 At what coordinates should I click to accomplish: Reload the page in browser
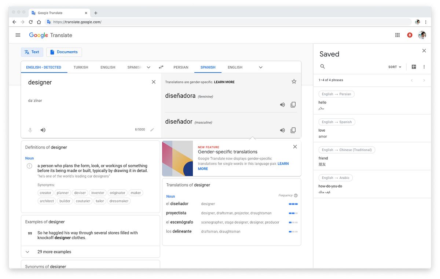[x=31, y=22]
